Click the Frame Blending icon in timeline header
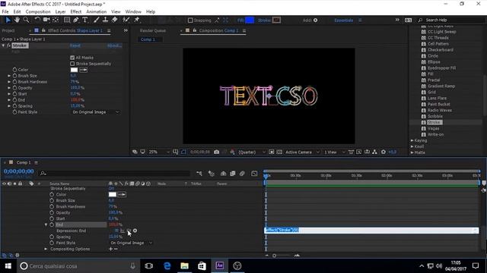The height and width of the screenshot is (273, 487). [233, 174]
